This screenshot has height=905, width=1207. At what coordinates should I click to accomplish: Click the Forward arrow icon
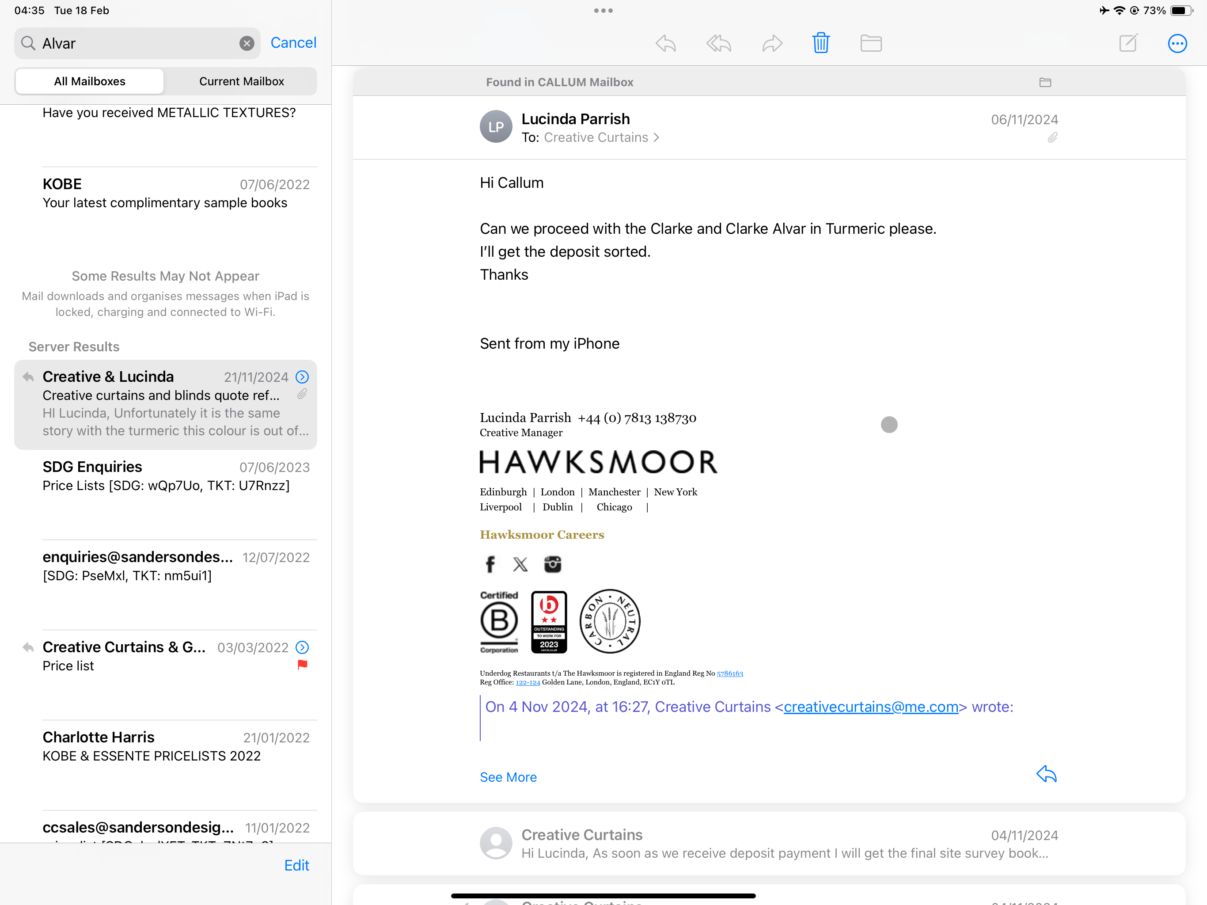coord(771,43)
